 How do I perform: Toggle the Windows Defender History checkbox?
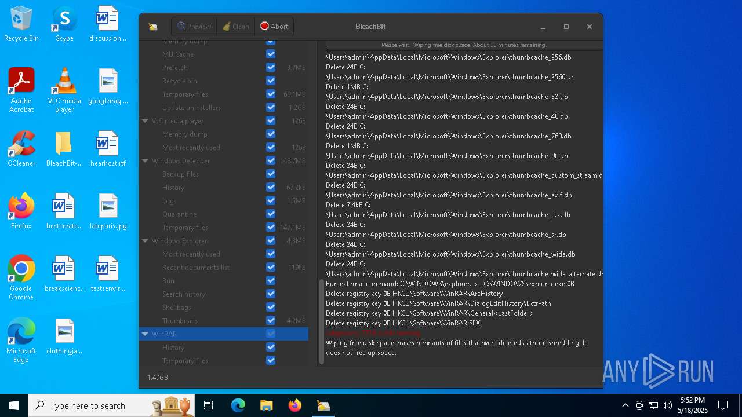(x=271, y=187)
